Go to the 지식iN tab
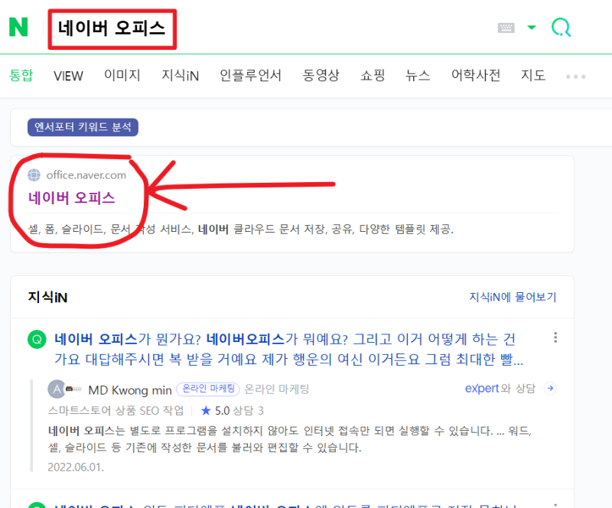612x508 pixels. point(181,76)
